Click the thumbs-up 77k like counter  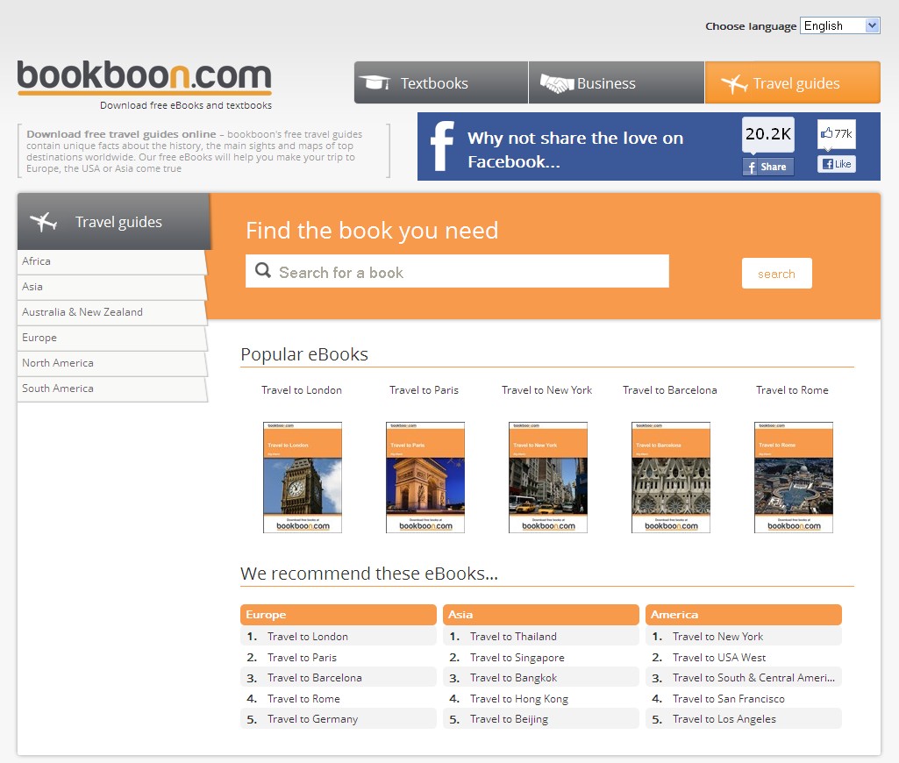coord(837,133)
